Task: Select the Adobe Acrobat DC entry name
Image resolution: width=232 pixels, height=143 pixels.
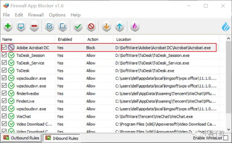Action: point(33,48)
